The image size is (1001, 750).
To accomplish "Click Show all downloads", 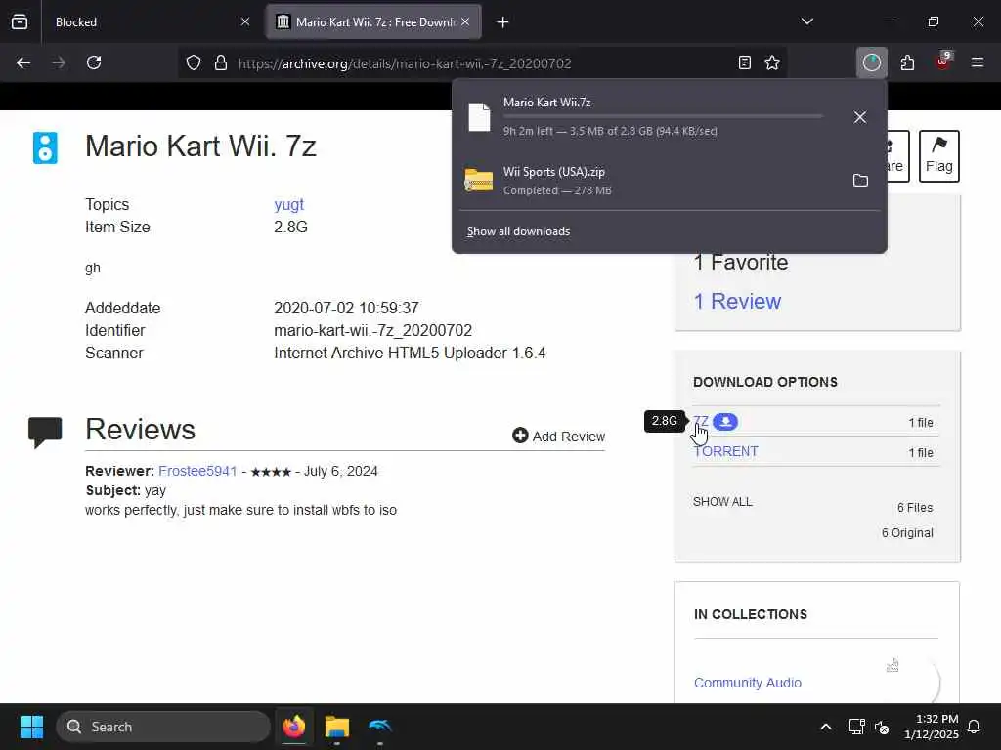I will coord(518,231).
